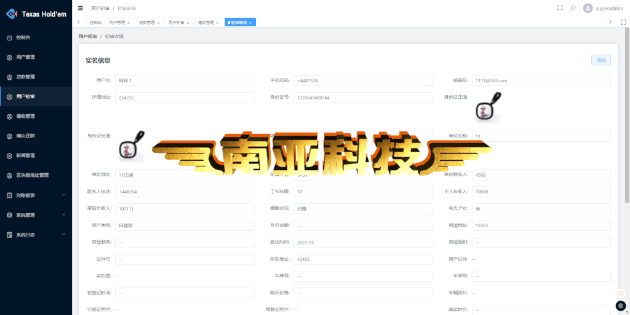The image size is (630, 315).
Task: Click the 邮箱号 field
Action: pyautogui.click(x=541, y=80)
